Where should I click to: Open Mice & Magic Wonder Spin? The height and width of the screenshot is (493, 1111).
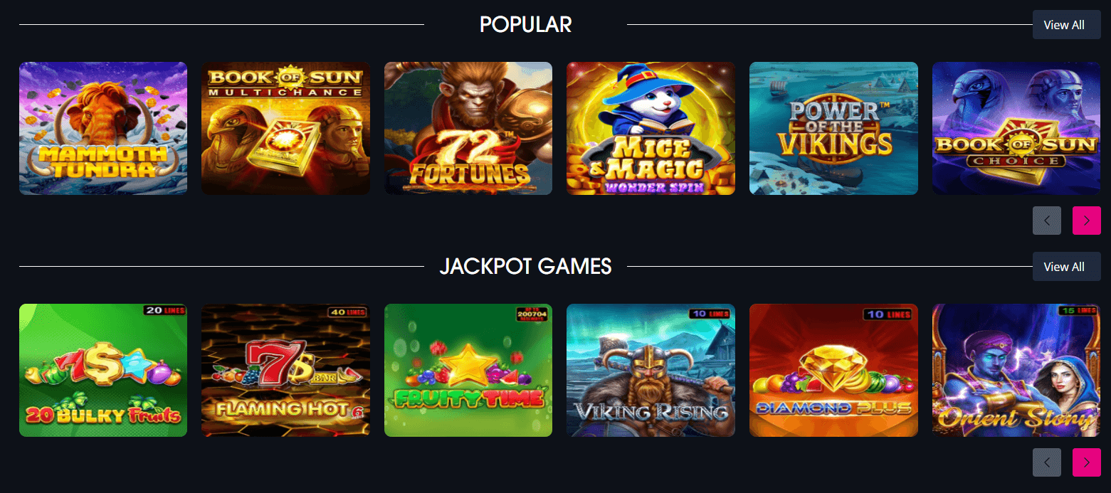click(651, 128)
